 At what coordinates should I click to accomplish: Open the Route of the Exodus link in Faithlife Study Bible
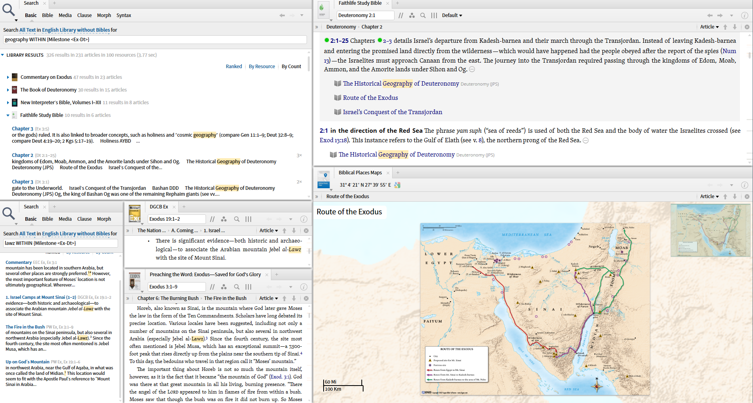(x=370, y=98)
